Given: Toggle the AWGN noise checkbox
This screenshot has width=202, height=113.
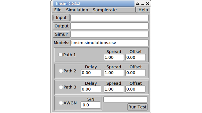Looking at the screenshot, I should pyautogui.click(x=61, y=103).
